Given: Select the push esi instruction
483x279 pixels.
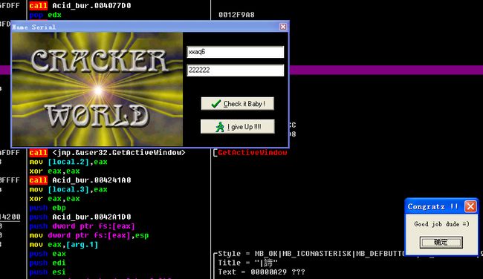Looking at the screenshot, I should point(48,272).
